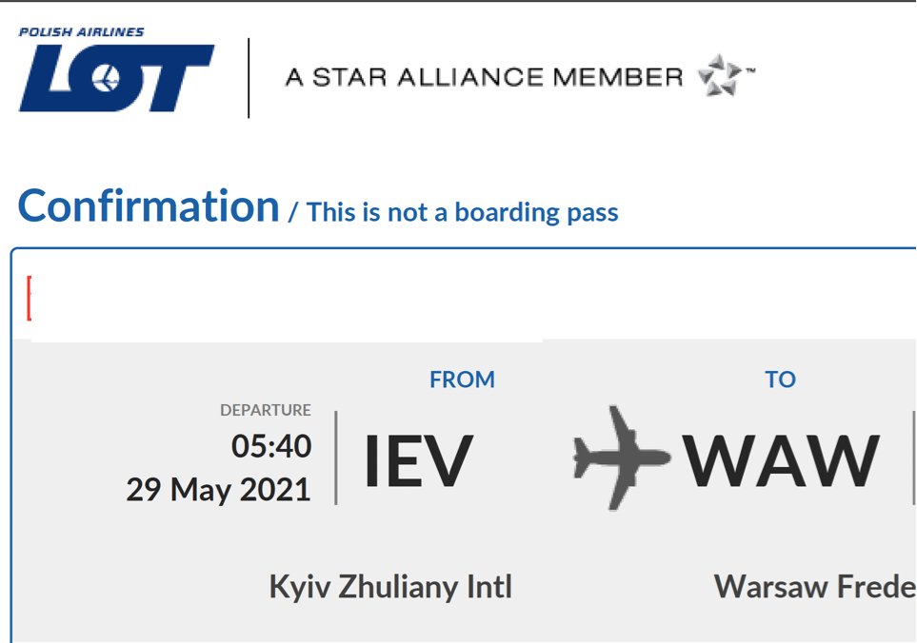This screenshot has width=917, height=643.
Task: Click the "DEPARTURE" label
Action: coord(265,411)
